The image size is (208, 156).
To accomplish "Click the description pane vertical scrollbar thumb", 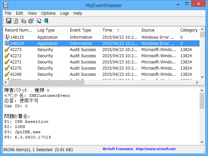I will pyautogui.click(x=202, y=101).
